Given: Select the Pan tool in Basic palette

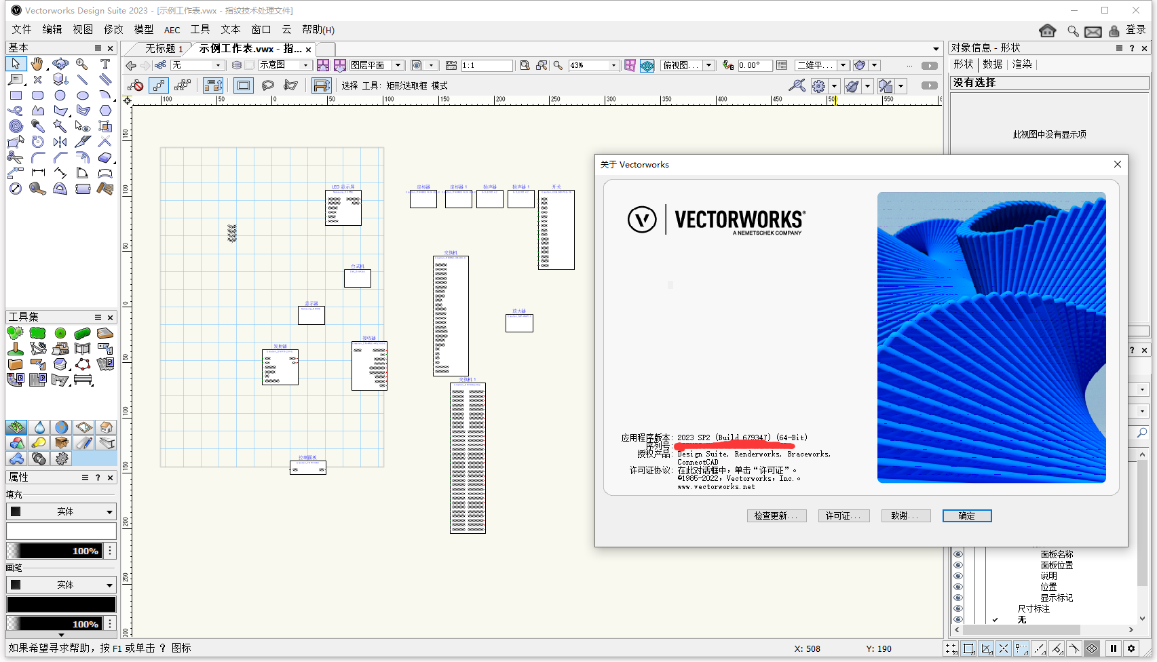Looking at the screenshot, I should [x=37, y=65].
